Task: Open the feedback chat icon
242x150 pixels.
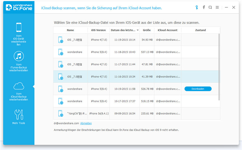Action: (210, 7)
